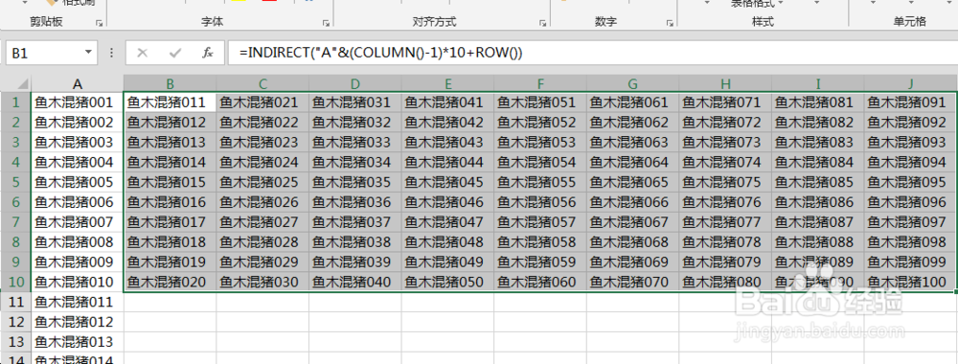Select column G header

[633, 83]
